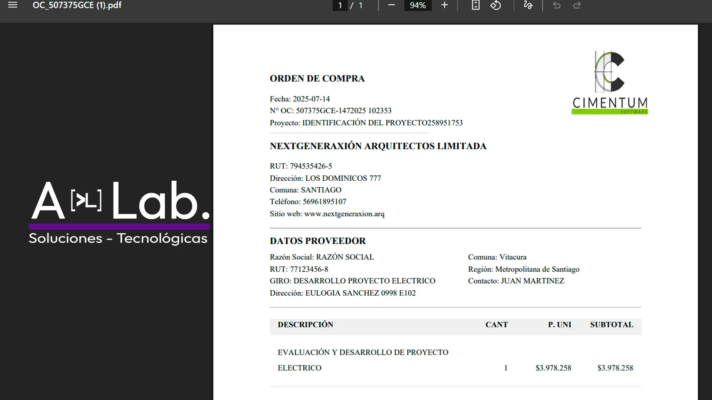
Task: Click the undo arrow icon
Action: coord(557,5)
